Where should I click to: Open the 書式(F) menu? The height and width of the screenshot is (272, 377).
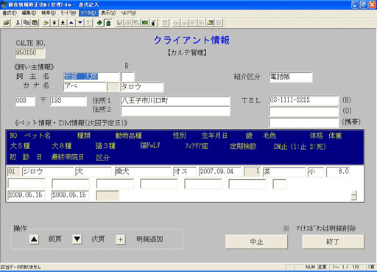click(x=10, y=13)
